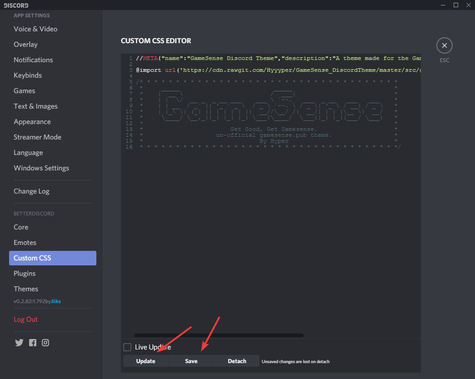Switch to Streamer Mode settings
The width and height of the screenshot is (475, 379).
pos(37,137)
